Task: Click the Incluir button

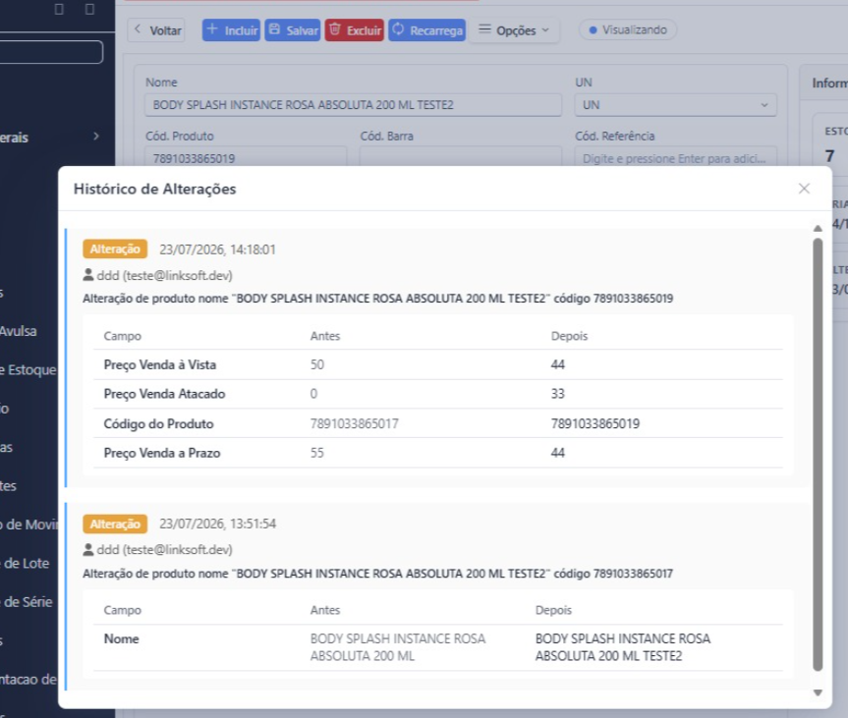Action: pyautogui.click(x=231, y=30)
